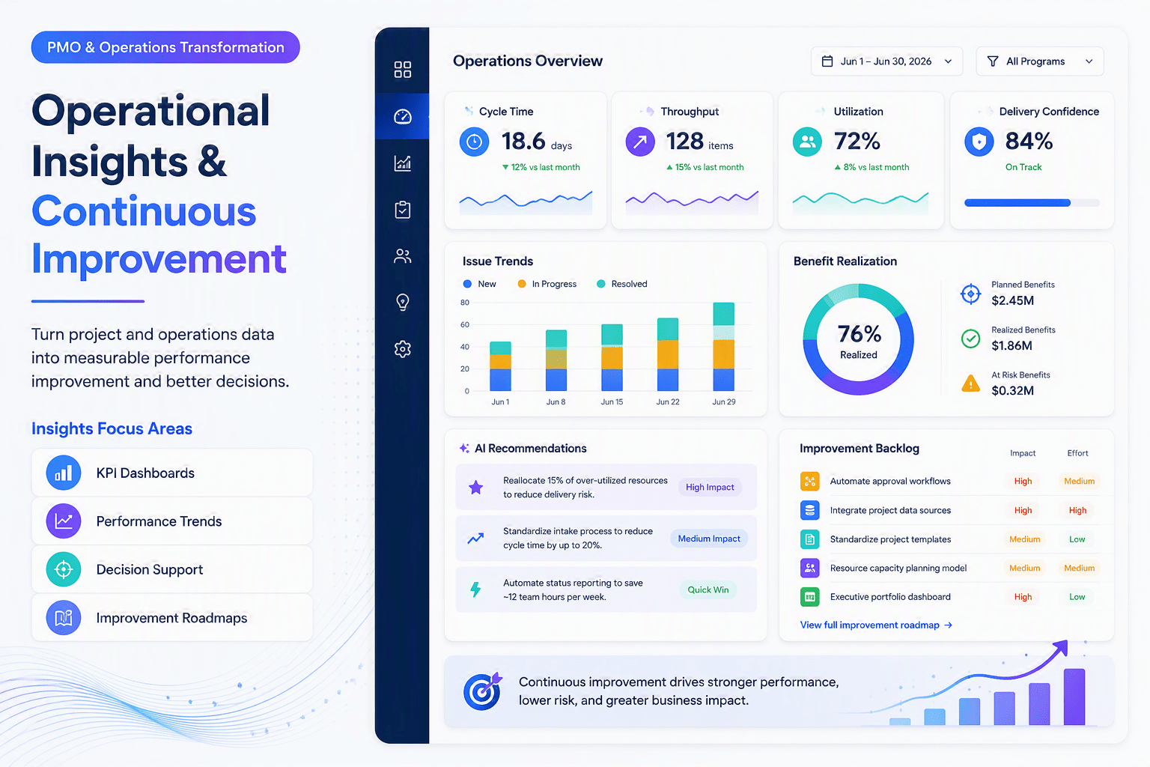Select Performance Trends focus area
Viewport: 1150px width, 767px height.
coord(172,521)
